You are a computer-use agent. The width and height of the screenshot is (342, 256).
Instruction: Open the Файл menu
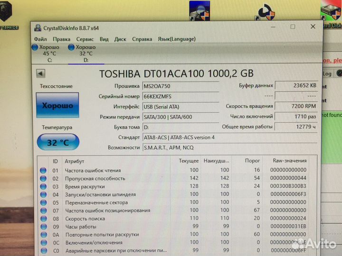(x=40, y=39)
